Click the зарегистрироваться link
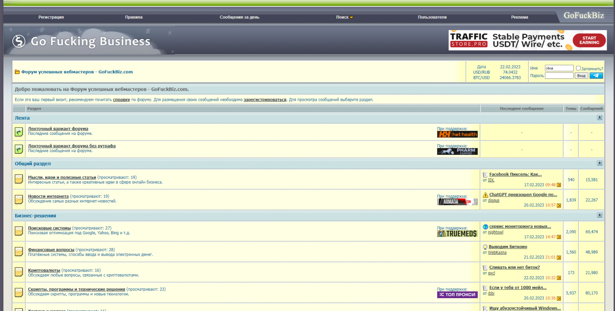This screenshot has width=615, height=311. (265, 100)
